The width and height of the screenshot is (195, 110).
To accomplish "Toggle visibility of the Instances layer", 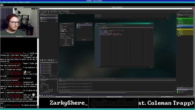I will pyautogui.click(x=56, y=18).
